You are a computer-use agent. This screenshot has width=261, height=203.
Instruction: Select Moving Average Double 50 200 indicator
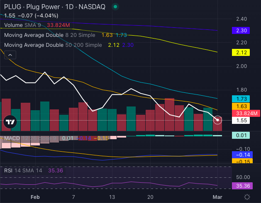52,45
